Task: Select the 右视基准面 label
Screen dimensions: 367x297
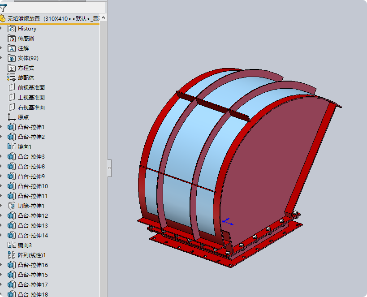Action: 31,107
